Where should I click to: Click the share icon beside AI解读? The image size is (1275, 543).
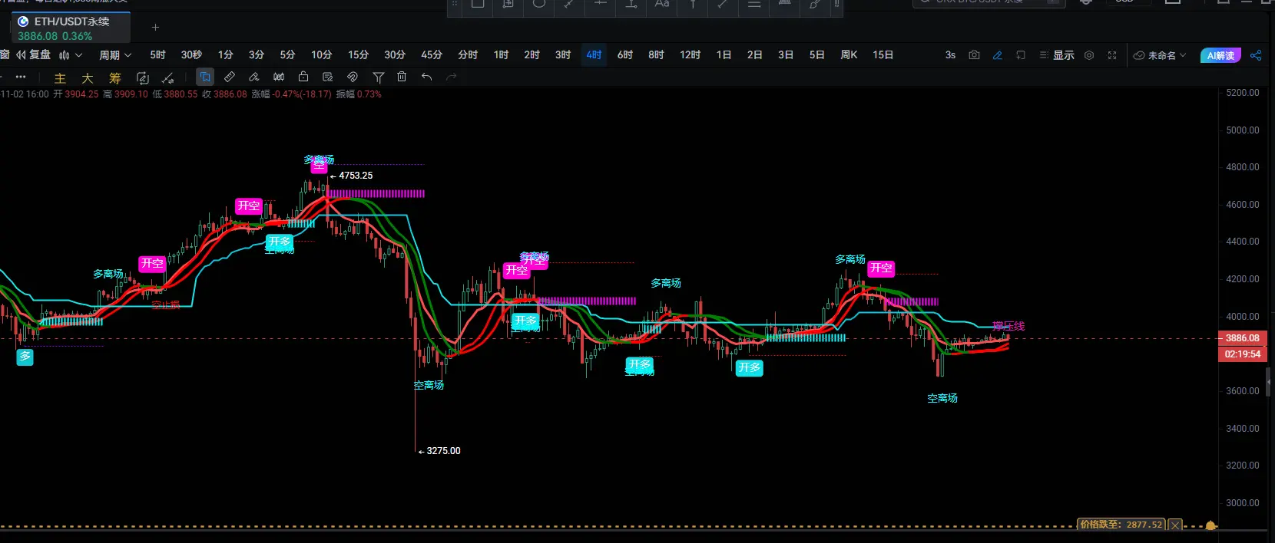pyautogui.click(x=1256, y=55)
